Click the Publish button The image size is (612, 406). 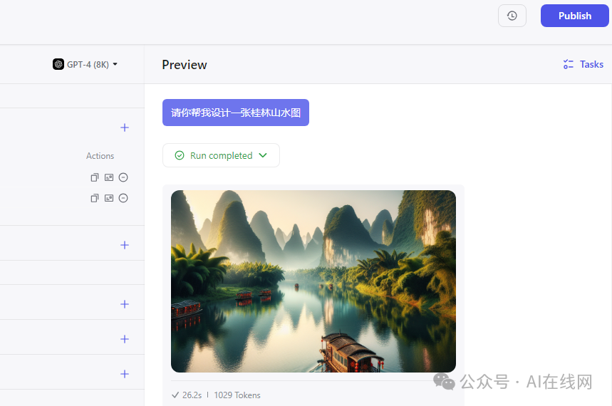pyautogui.click(x=574, y=16)
